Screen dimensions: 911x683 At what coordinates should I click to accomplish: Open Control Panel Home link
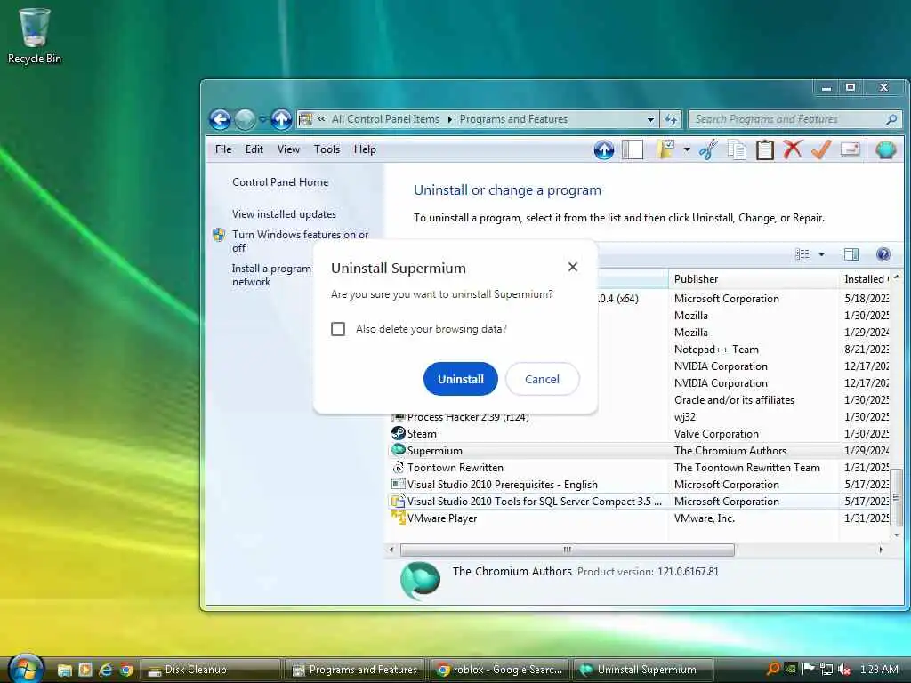point(280,182)
